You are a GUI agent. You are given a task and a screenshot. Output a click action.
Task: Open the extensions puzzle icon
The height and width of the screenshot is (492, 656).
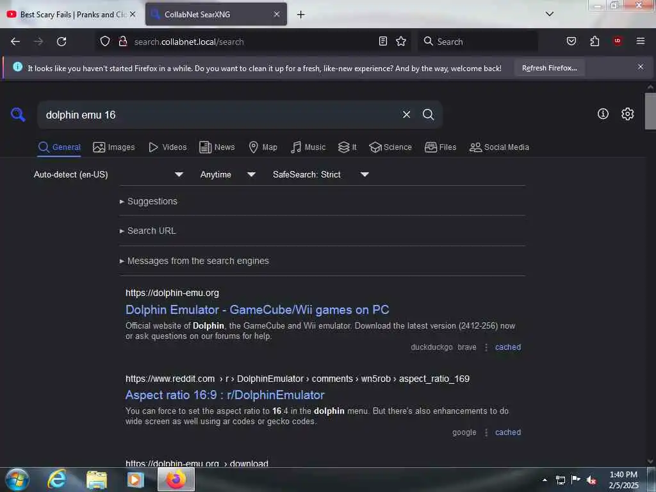click(x=594, y=42)
